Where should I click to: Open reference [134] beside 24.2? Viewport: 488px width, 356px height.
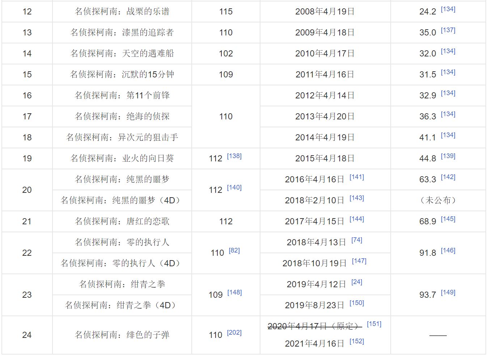(448, 9)
